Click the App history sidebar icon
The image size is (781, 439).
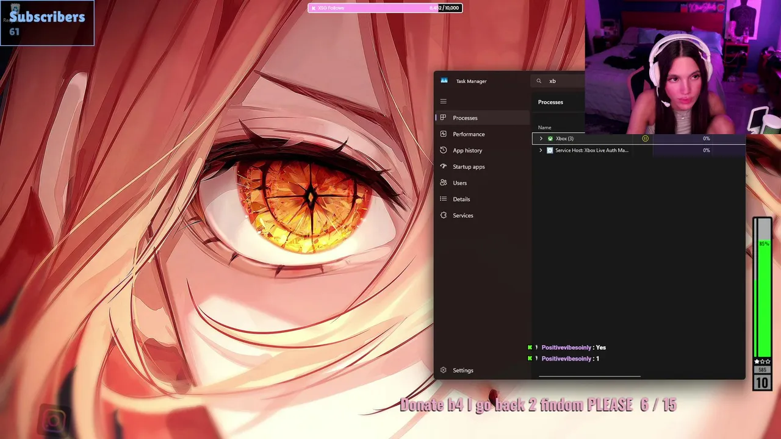pyautogui.click(x=444, y=150)
